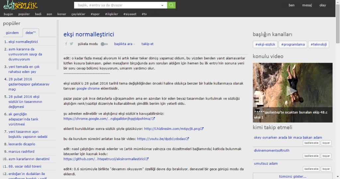Open topic 28 şubat 2016 ekşi sözlük'ün tasarımının değişmesi
340x179 pixels.
[25, 101]
